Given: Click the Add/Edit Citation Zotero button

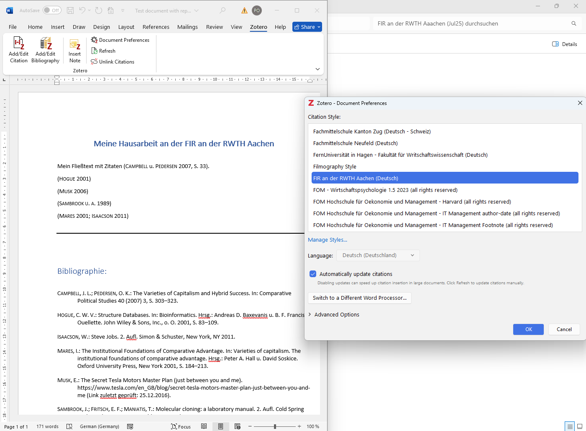Looking at the screenshot, I should [x=19, y=50].
